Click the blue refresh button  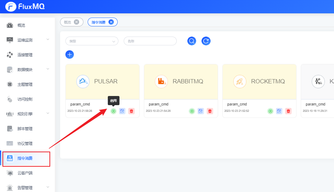(206, 41)
